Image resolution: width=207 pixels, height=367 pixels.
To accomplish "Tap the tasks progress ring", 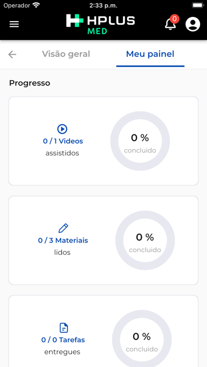I will pyautogui.click(x=142, y=340).
